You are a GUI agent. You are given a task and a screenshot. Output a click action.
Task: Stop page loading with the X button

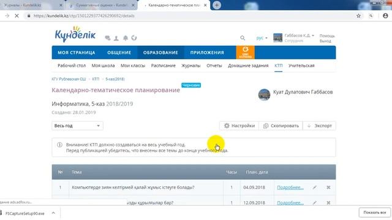coord(17,16)
